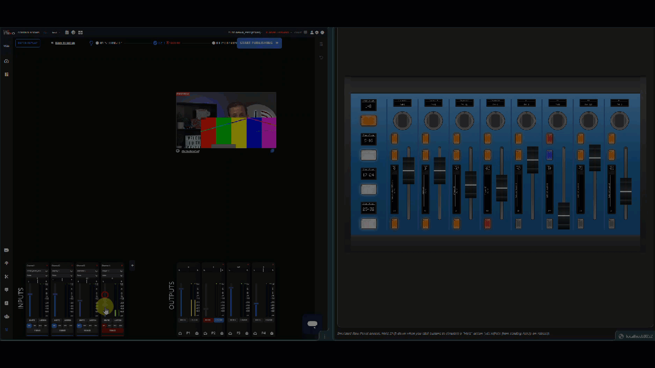Toggle Listen on the P2 output channel
Screen dimensions: 655x368
click(x=219, y=320)
